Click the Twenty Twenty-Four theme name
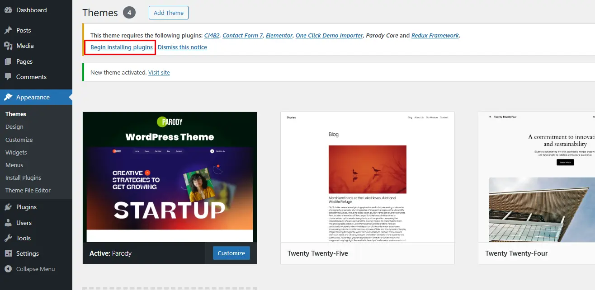 516,253
